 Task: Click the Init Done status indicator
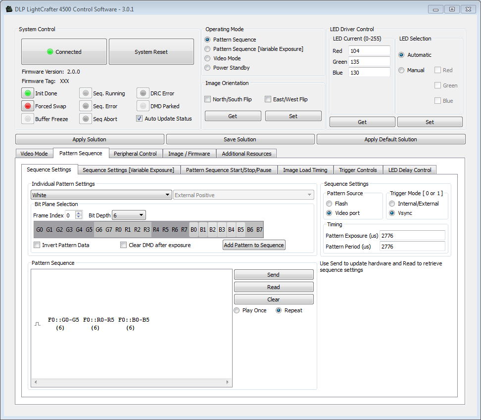click(x=28, y=93)
